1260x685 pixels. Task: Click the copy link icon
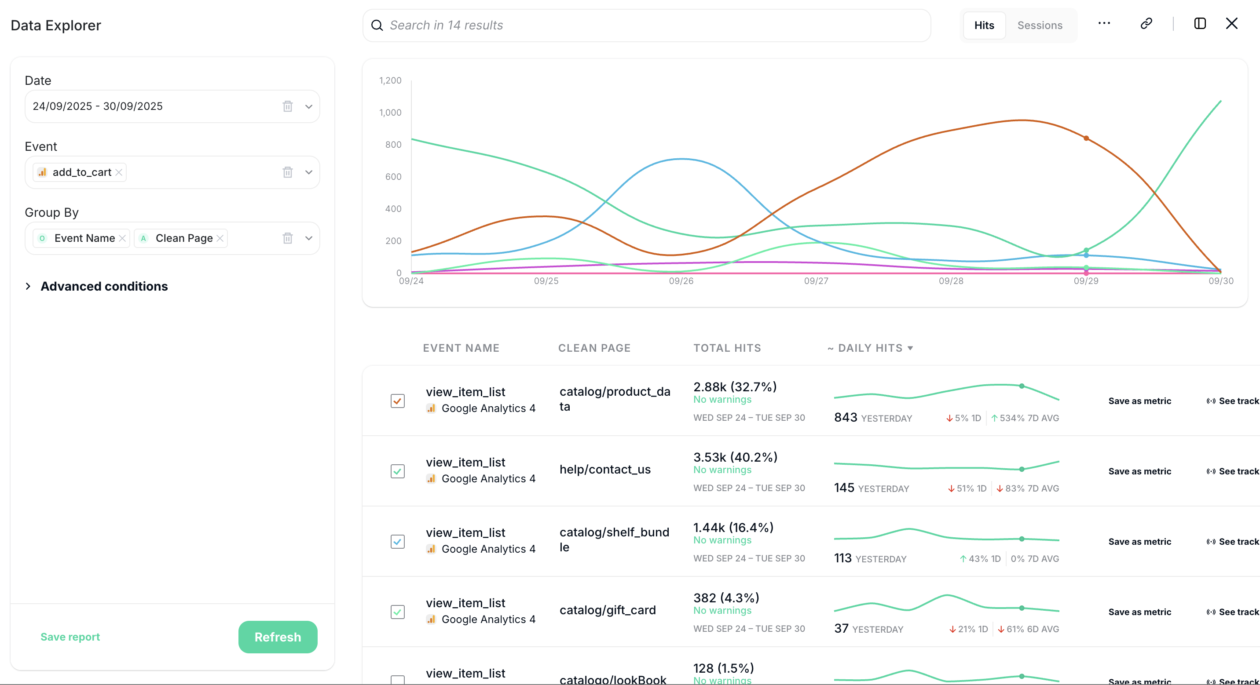(x=1146, y=23)
